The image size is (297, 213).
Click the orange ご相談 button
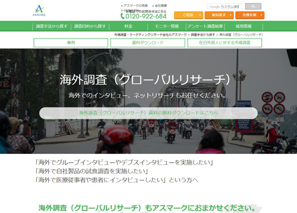pyautogui.click(x=188, y=15)
